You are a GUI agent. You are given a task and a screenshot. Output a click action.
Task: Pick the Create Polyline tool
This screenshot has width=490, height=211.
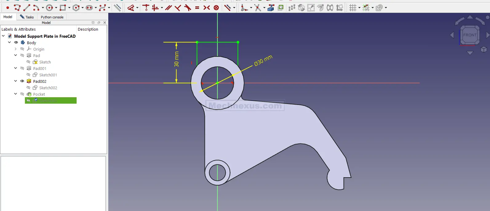pyautogui.click(x=17, y=8)
